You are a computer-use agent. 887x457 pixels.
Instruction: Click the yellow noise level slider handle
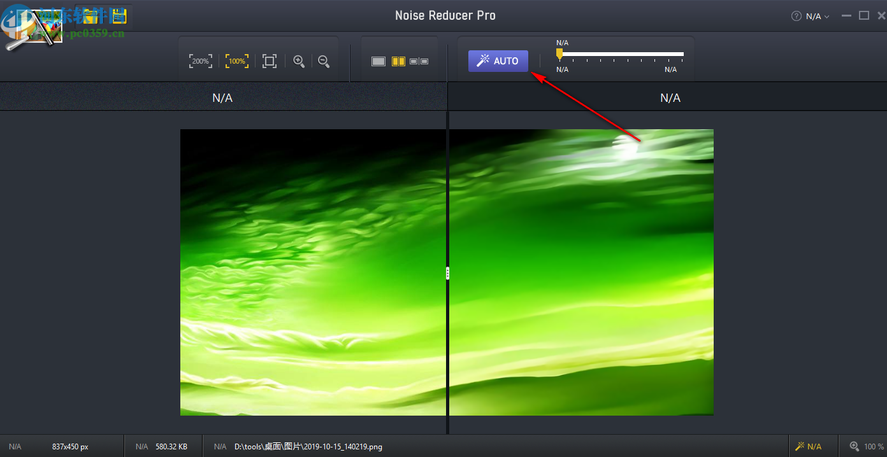click(559, 53)
